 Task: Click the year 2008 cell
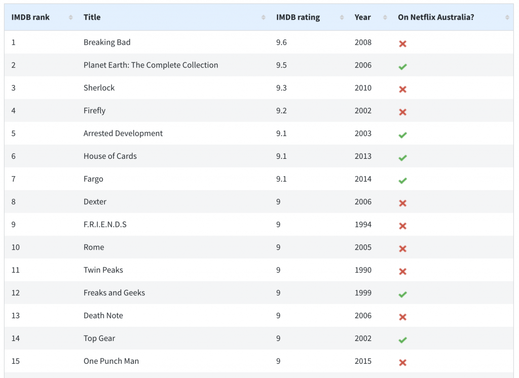point(363,43)
